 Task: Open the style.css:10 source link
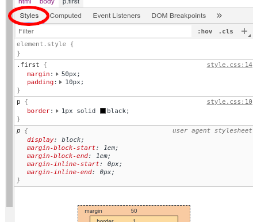coord(229,102)
